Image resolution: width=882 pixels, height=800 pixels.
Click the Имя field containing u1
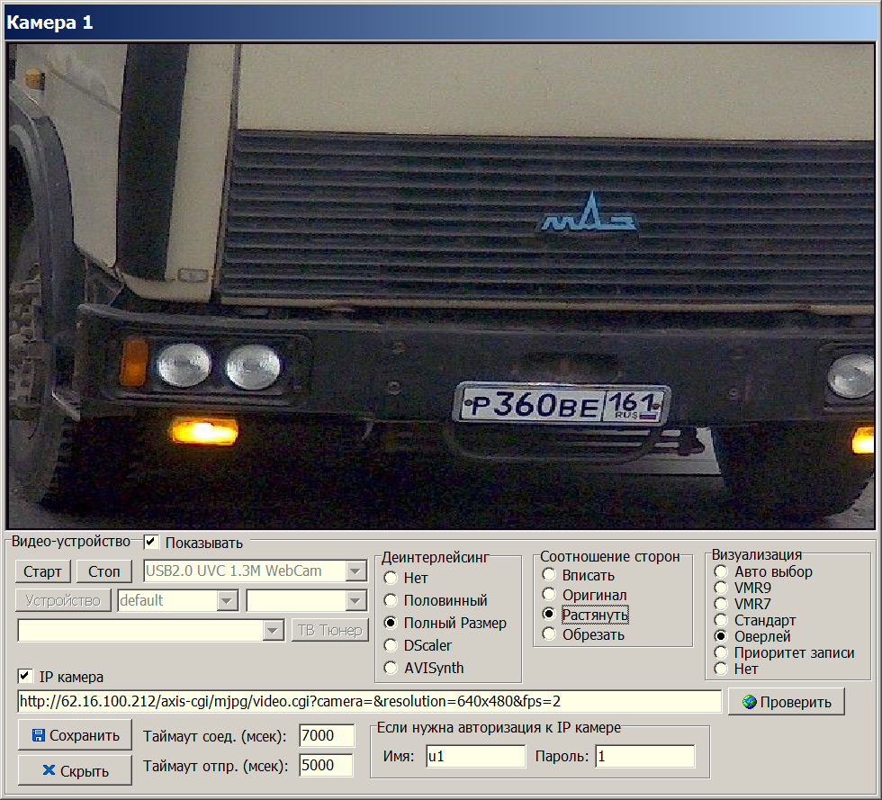pos(475,756)
